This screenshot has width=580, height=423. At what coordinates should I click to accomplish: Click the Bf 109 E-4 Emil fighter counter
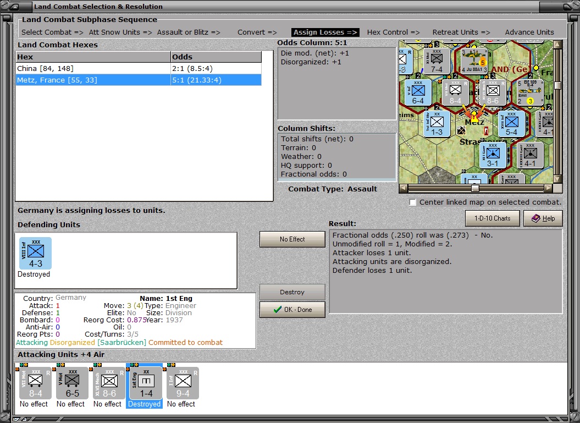click(530, 92)
